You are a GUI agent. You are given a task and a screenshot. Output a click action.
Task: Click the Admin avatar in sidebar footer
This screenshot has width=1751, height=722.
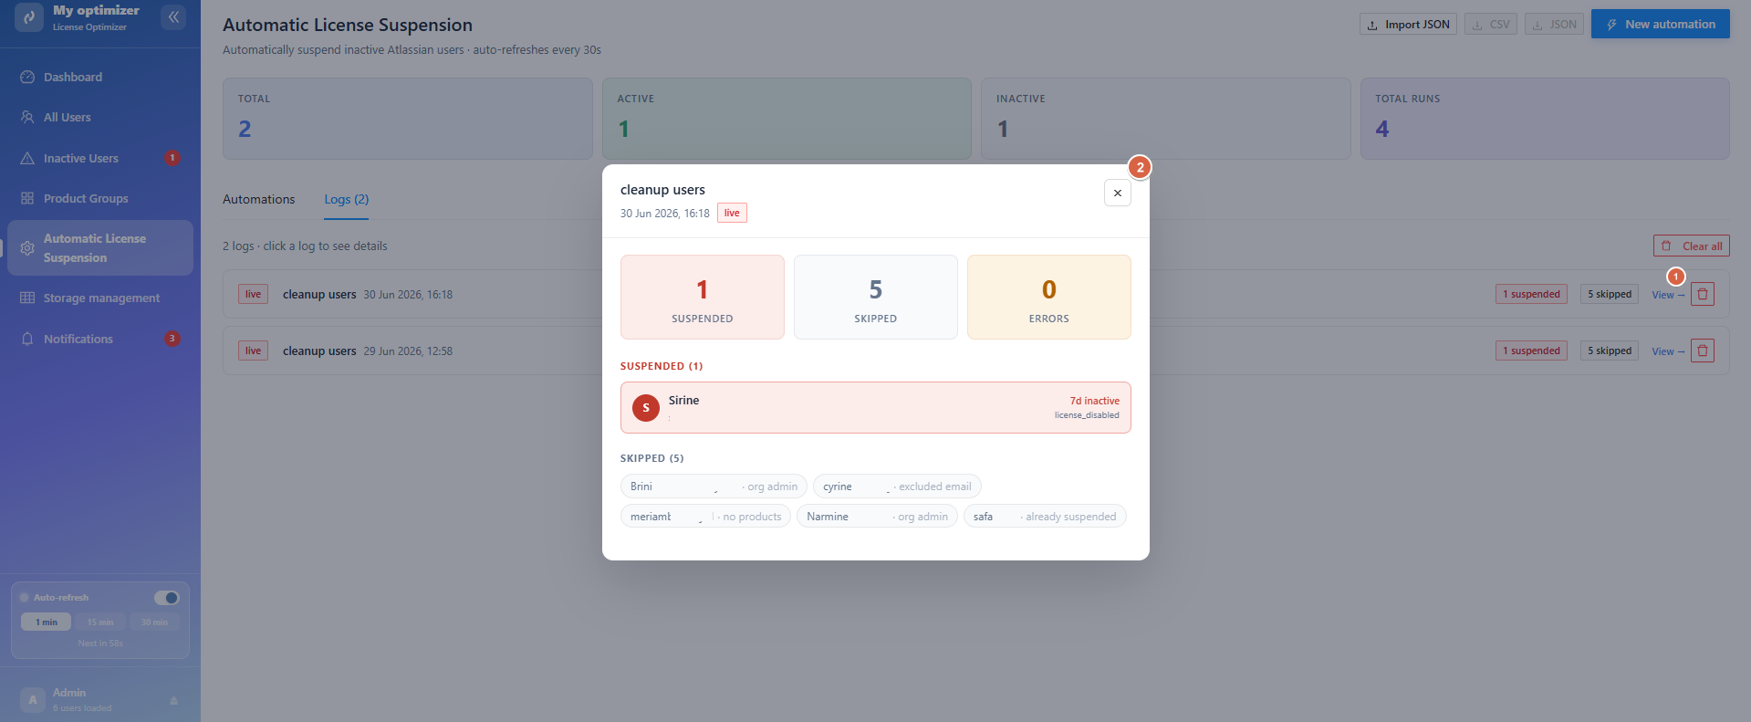tap(32, 700)
